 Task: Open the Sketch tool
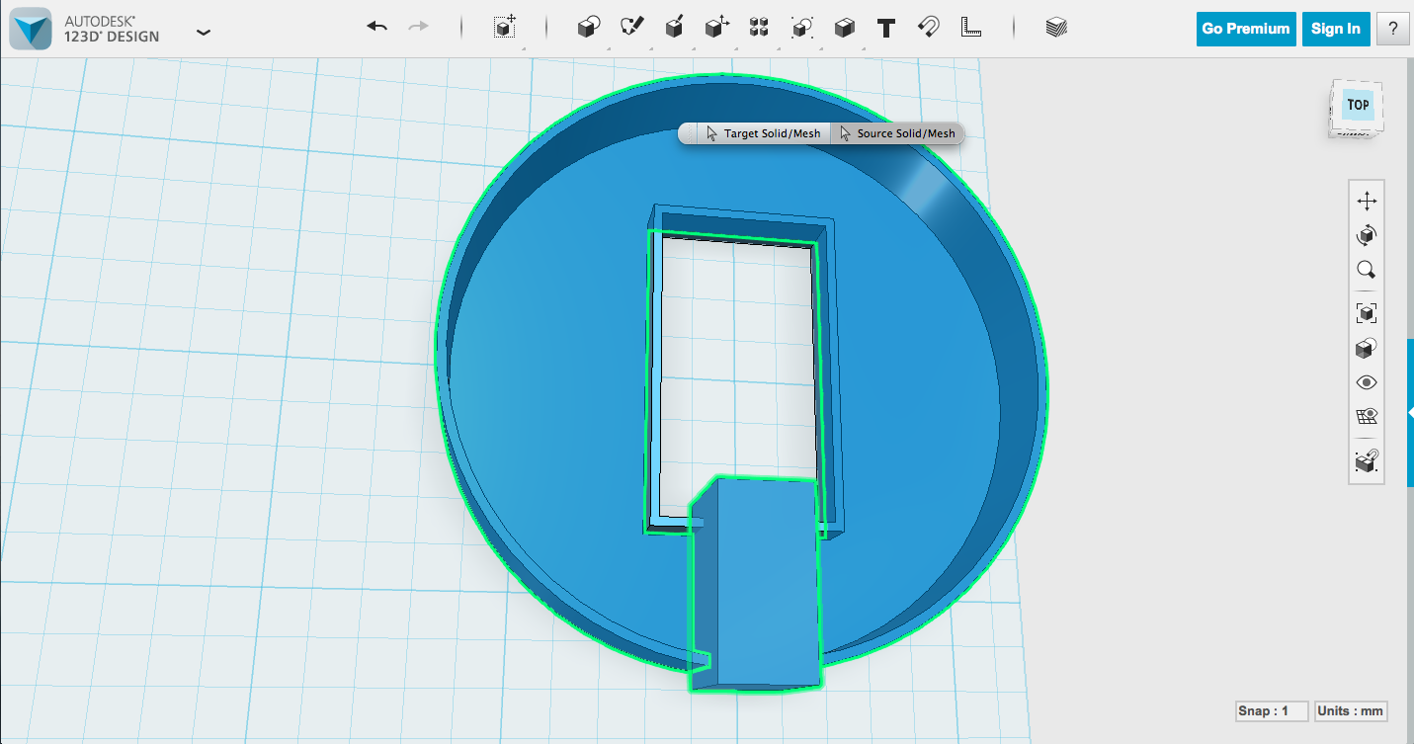pyautogui.click(x=633, y=28)
